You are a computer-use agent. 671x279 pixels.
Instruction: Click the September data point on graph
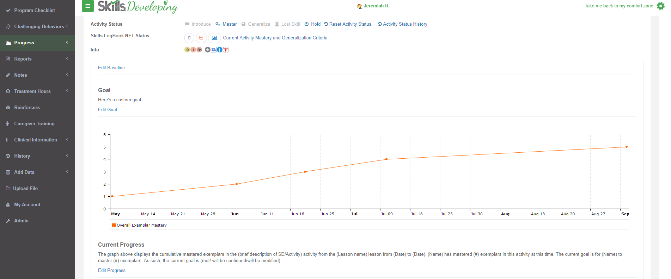point(626,147)
